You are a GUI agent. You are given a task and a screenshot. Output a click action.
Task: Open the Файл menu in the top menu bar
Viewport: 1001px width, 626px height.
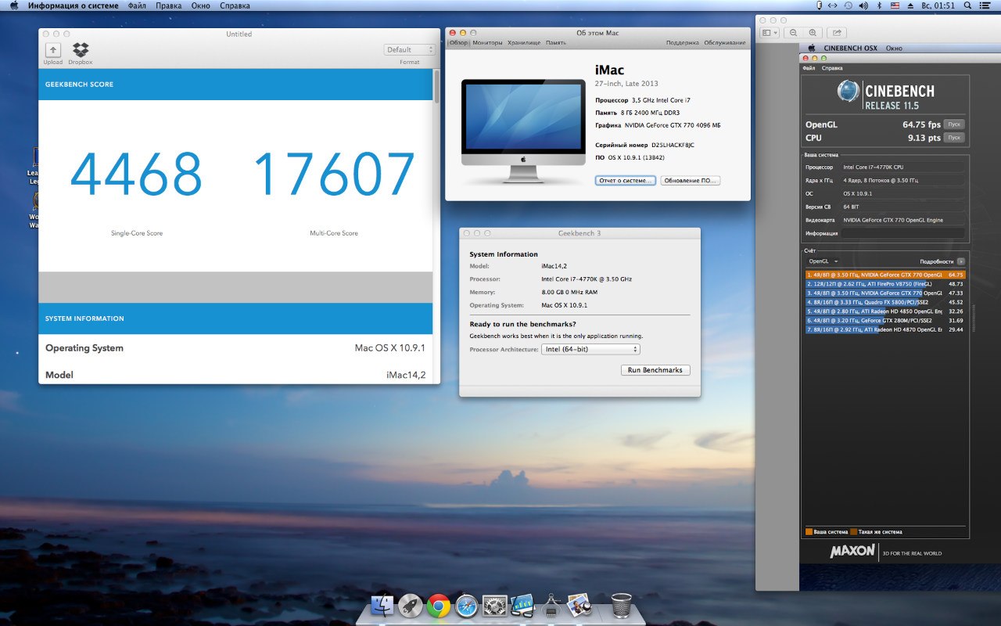pos(136,5)
